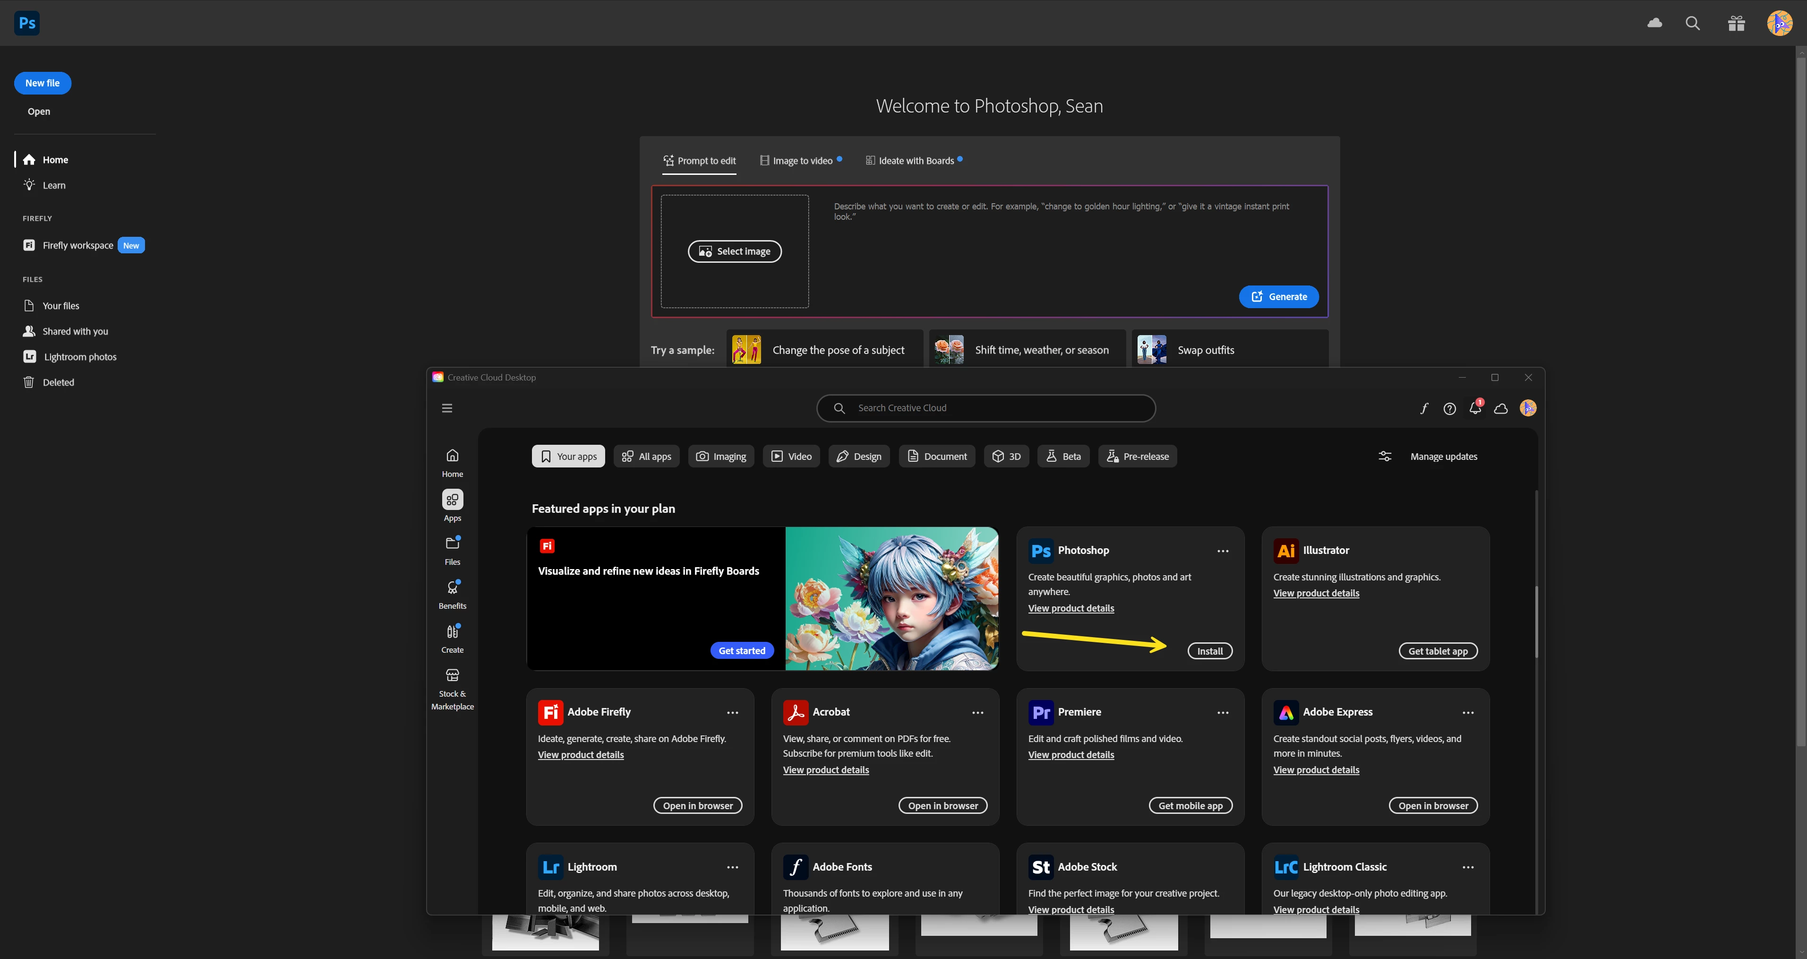1807x959 pixels.
Task: Switch to Image to video tab
Action: pyautogui.click(x=801, y=161)
